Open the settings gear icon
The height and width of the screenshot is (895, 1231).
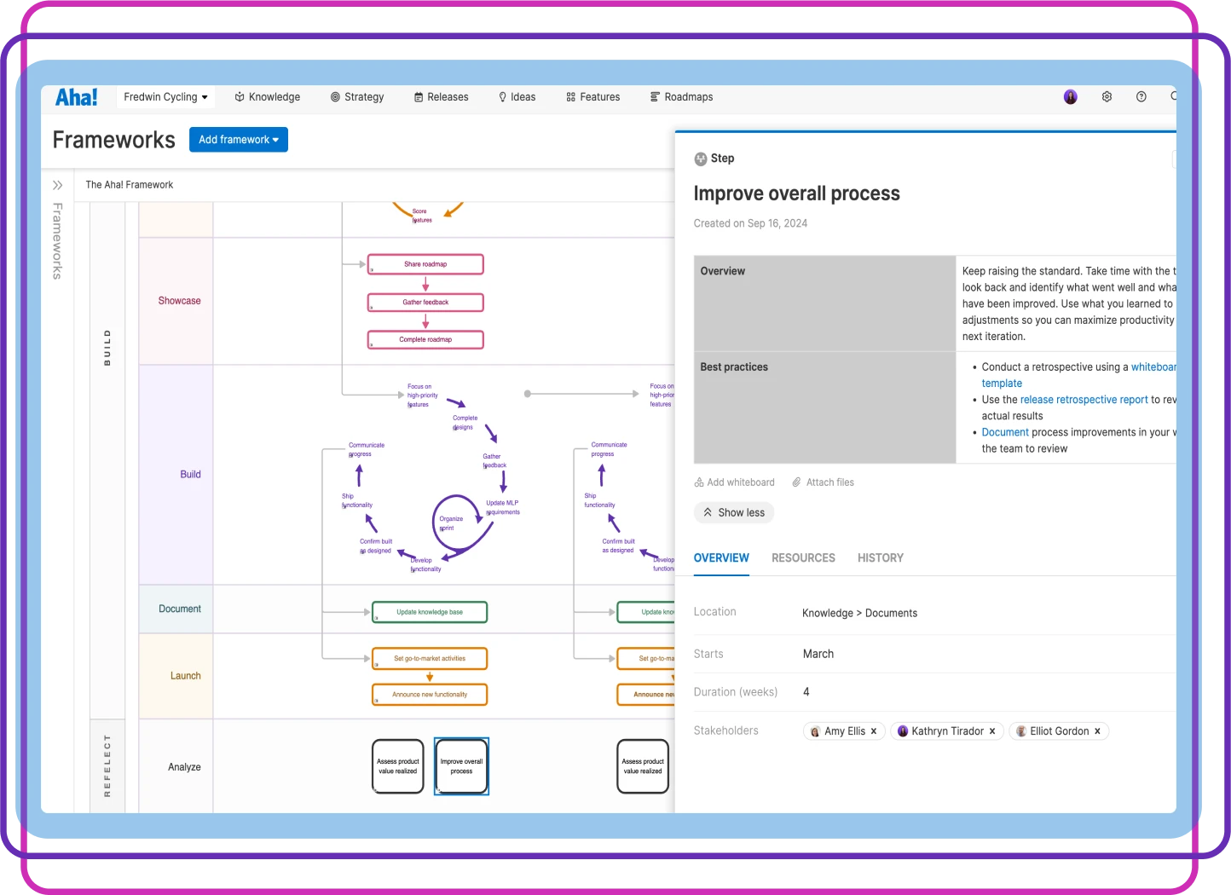(x=1107, y=96)
